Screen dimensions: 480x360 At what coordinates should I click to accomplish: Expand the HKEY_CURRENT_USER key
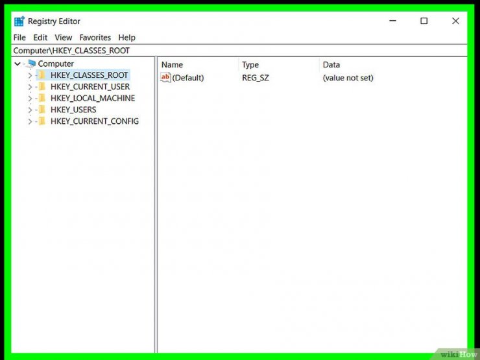coord(30,87)
